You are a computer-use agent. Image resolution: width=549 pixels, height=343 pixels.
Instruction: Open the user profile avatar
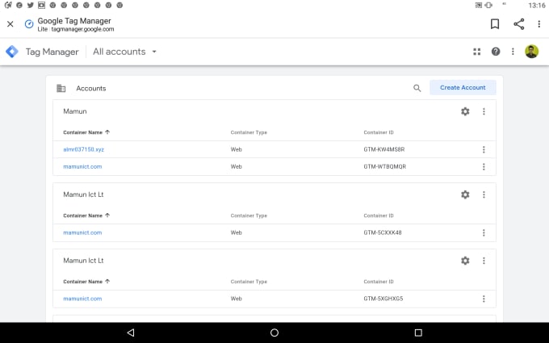531,52
